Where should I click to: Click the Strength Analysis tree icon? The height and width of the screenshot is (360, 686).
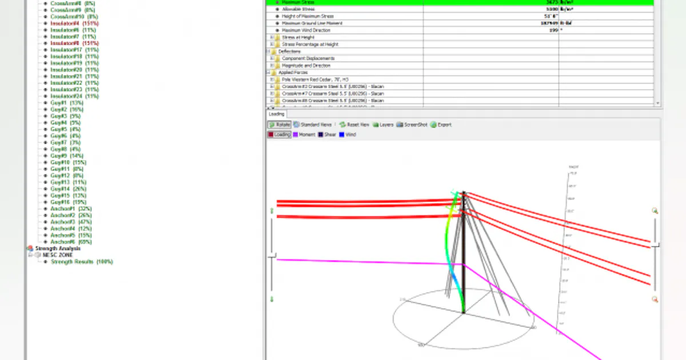(30, 249)
